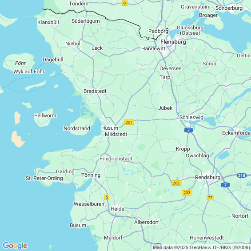Click the A7 highway shield near Schleswig
The width and height of the screenshot is (251, 251).
point(188,130)
